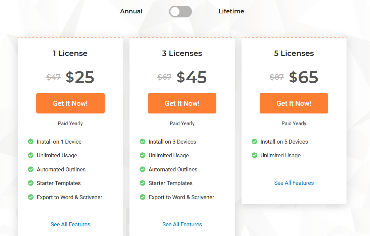
Task: Click the 1 License plan card header
Action: pyautogui.click(x=70, y=53)
